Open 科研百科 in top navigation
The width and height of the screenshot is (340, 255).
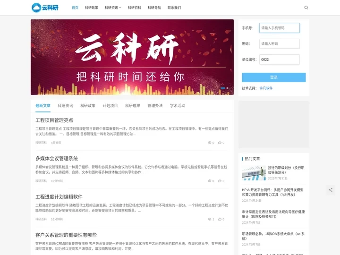pyautogui.click(x=135, y=8)
